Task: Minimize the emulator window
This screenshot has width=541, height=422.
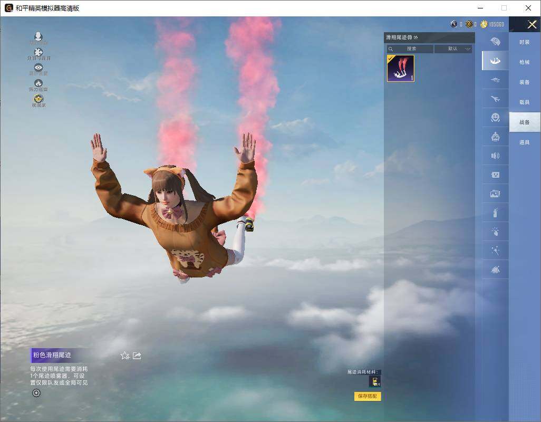Action: [480, 8]
